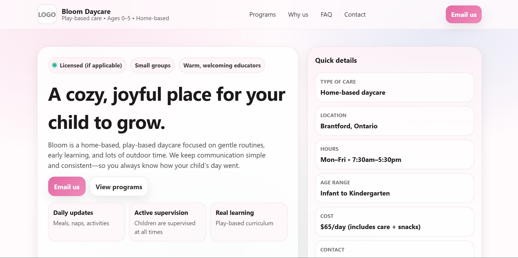Select the Hours card under Quick details
This screenshot has width=518, height=258.
tap(394, 155)
